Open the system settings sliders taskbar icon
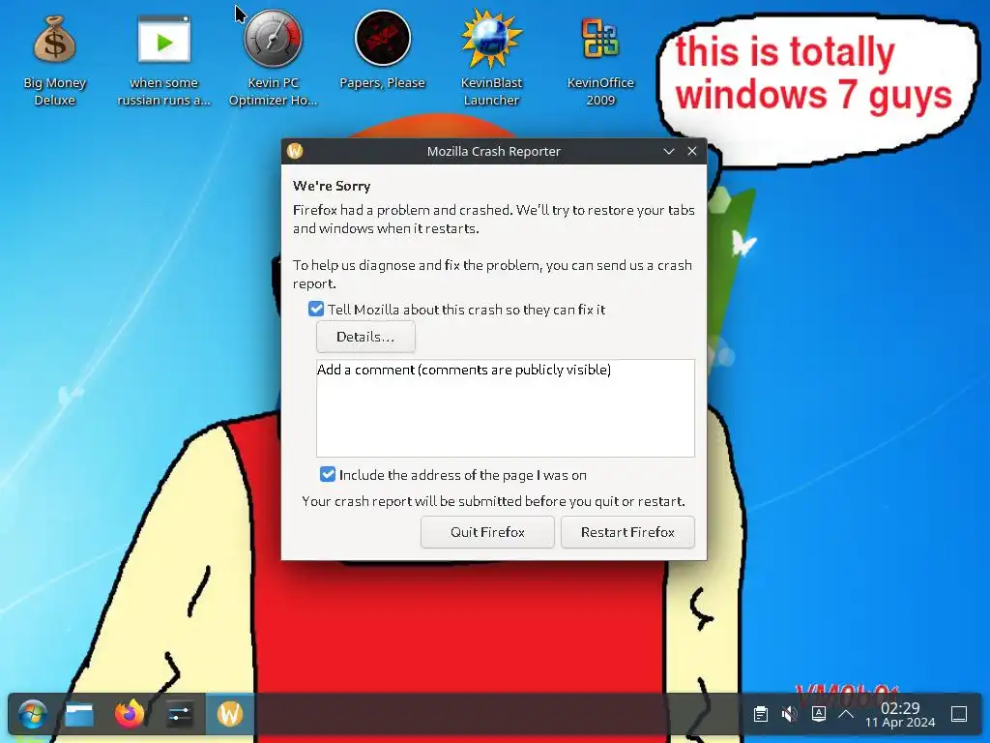Image resolution: width=990 pixels, height=743 pixels. [179, 715]
